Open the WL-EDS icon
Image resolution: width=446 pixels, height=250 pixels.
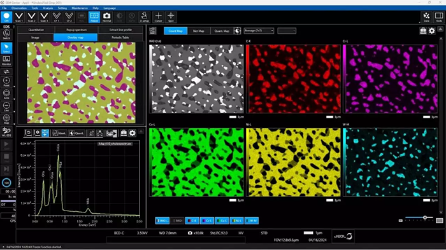tap(6, 132)
